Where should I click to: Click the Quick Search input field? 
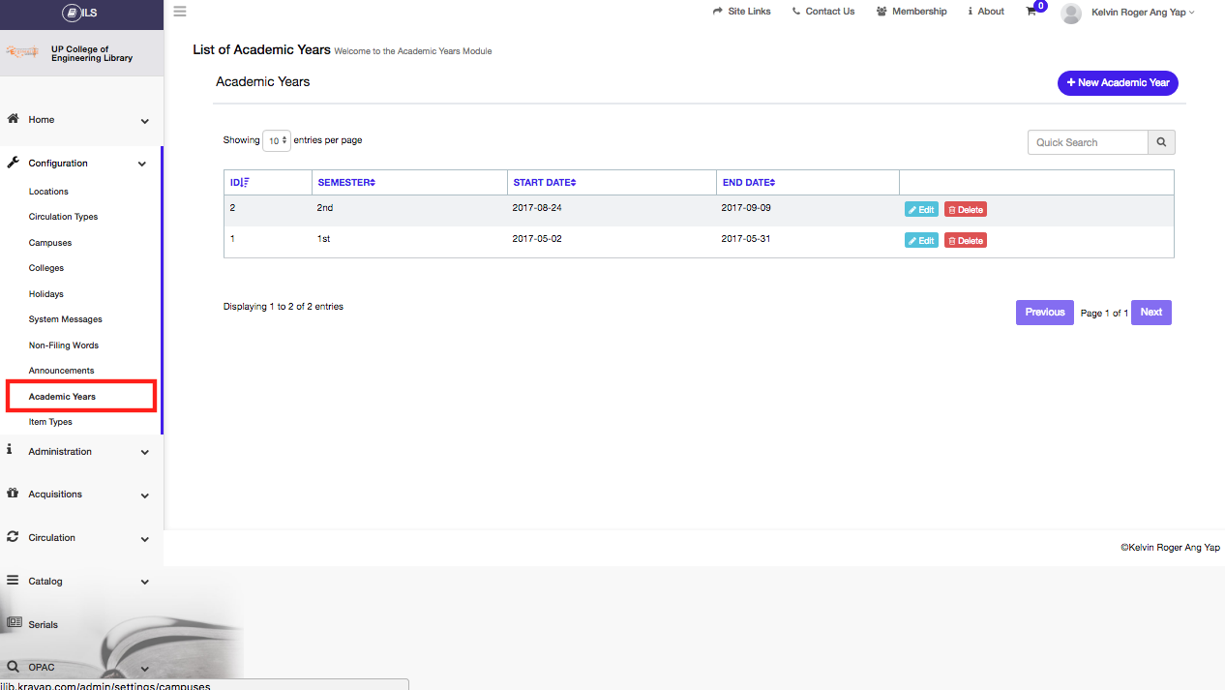1088,142
